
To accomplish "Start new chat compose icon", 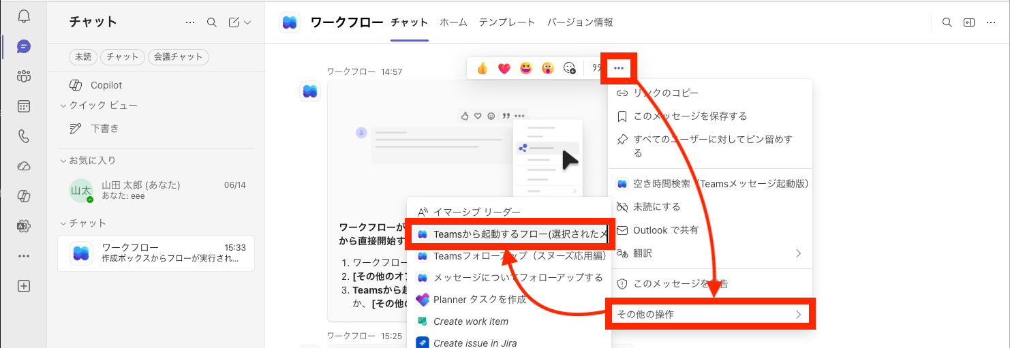I will click(234, 22).
